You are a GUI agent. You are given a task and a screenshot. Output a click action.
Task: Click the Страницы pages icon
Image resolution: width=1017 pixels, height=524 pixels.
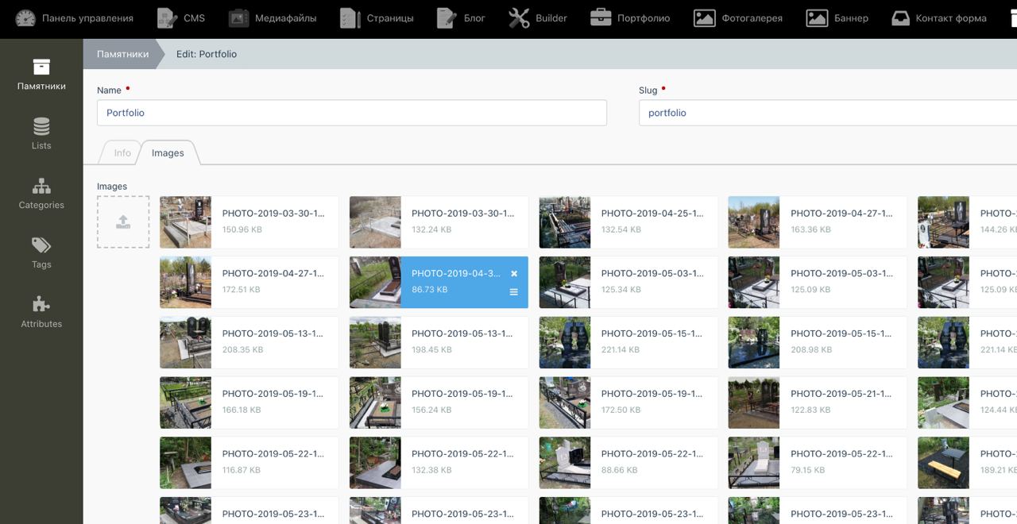click(x=350, y=18)
